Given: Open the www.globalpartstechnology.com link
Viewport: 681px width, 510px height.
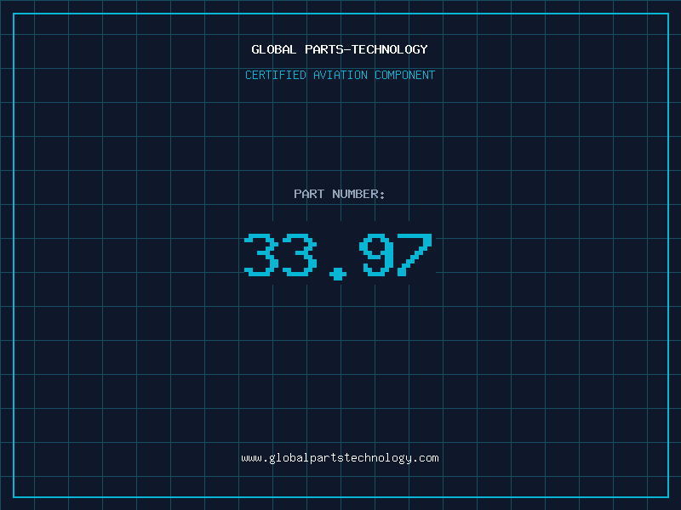Looking at the screenshot, I should (x=340, y=458).
